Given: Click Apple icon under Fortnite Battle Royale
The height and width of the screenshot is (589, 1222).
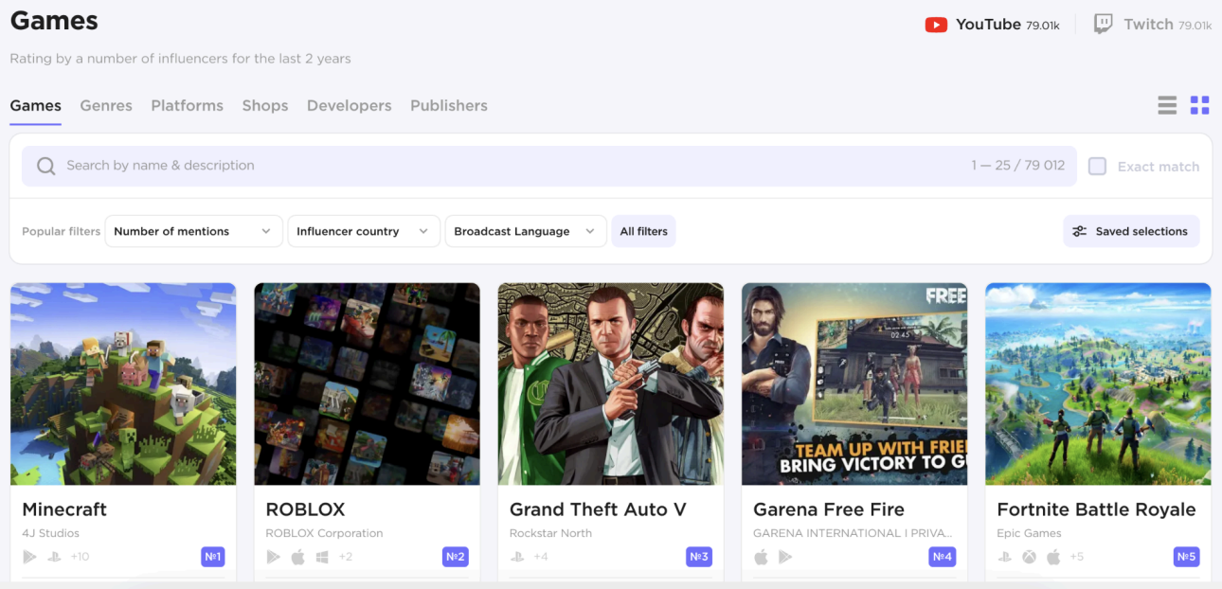Looking at the screenshot, I should [1053, 557].
